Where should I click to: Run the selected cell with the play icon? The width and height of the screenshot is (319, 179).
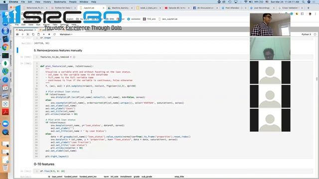pos(44,34)
